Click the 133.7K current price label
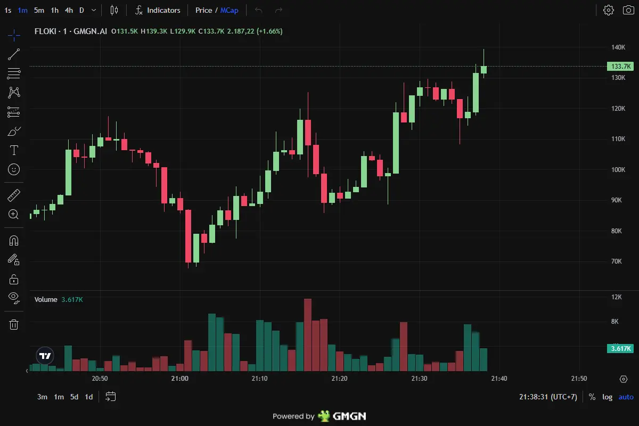639x426 pixels. [620, 67]
